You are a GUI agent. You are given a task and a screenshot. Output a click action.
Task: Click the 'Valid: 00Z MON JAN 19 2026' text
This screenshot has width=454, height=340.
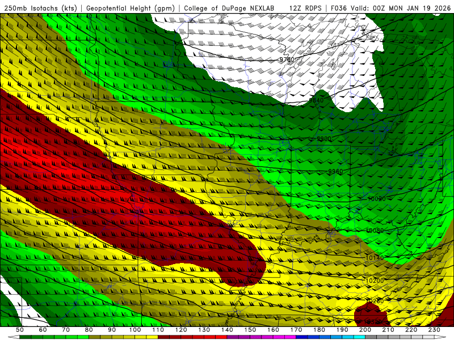[x=401, y=8]
